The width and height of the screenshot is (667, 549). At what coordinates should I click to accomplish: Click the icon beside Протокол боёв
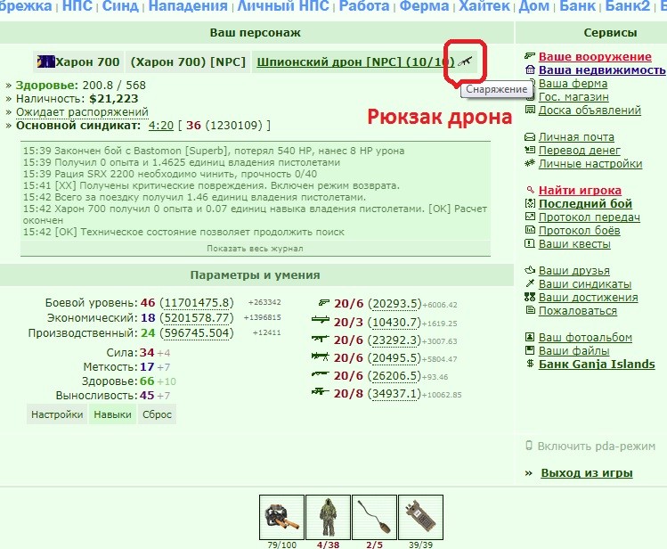pos(530,230)
